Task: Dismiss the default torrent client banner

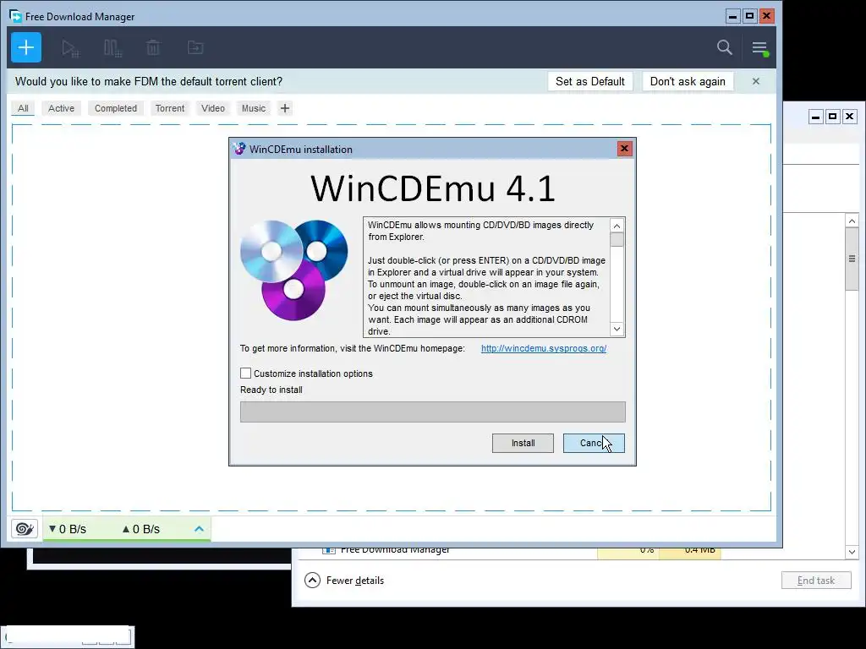Action: [x=756, y=81]
